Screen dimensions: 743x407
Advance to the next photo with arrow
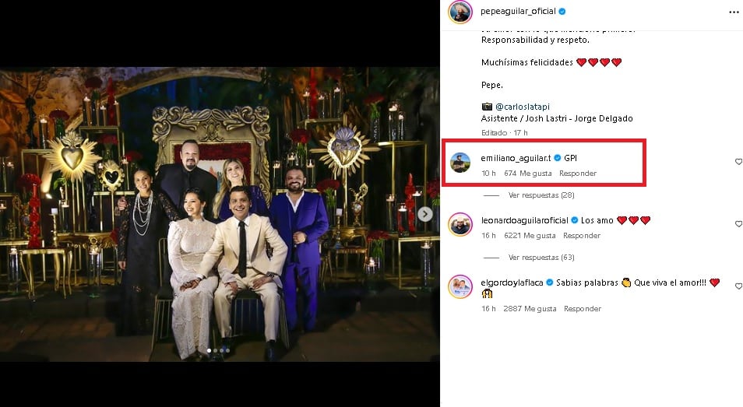[425, 213]
